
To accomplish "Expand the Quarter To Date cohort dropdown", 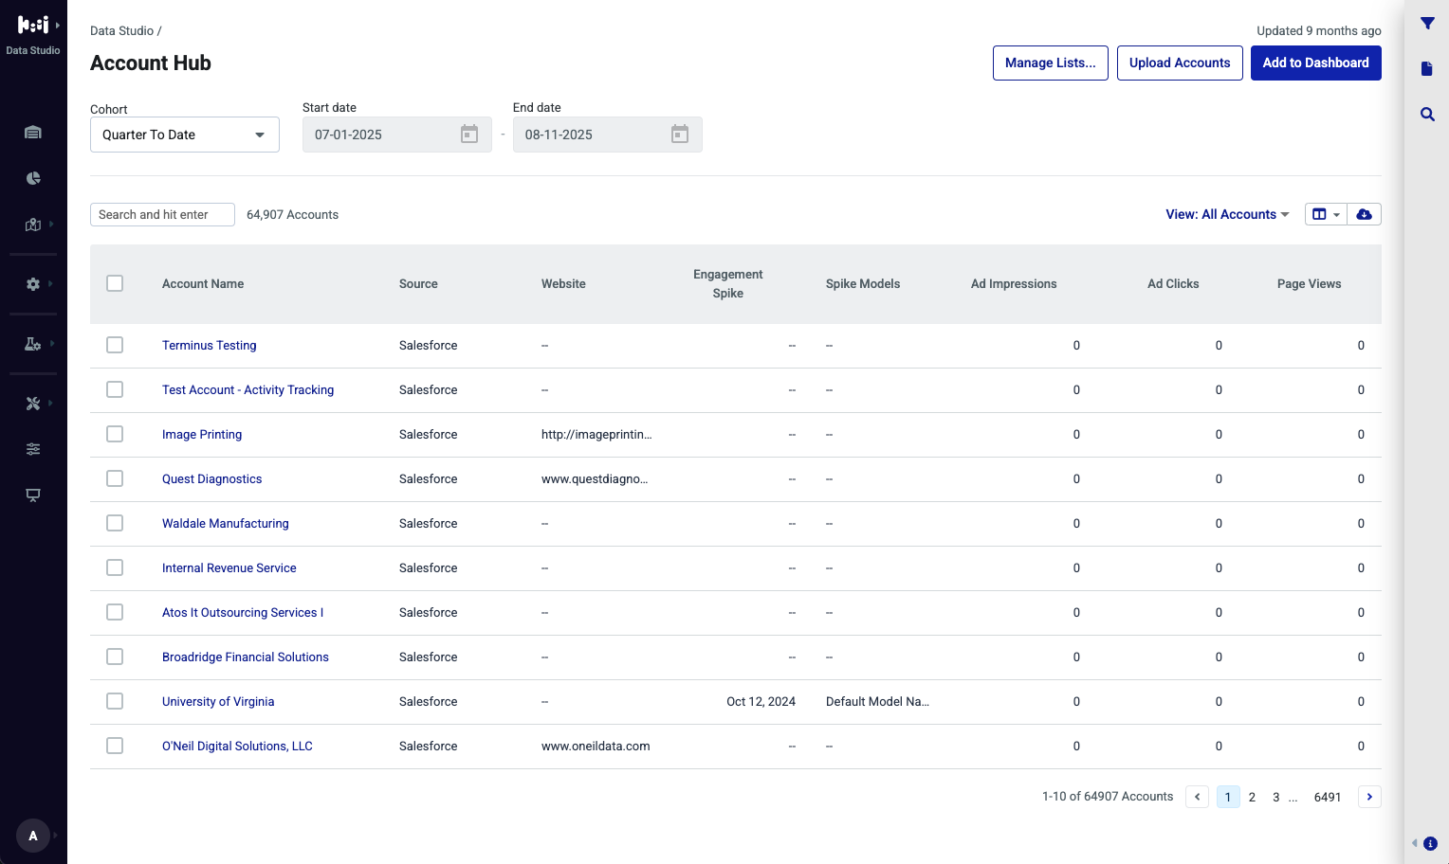I will click(185, 135).
